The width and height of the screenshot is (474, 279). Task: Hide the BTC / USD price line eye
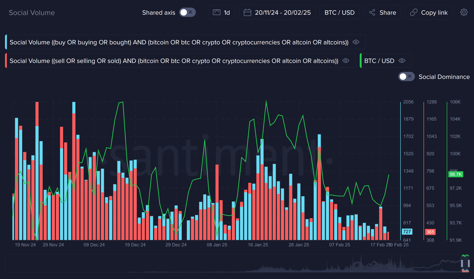(x=402, y=61)
